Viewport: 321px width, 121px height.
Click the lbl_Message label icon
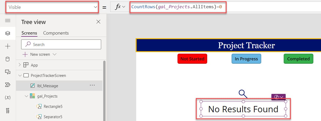[33, 86]
